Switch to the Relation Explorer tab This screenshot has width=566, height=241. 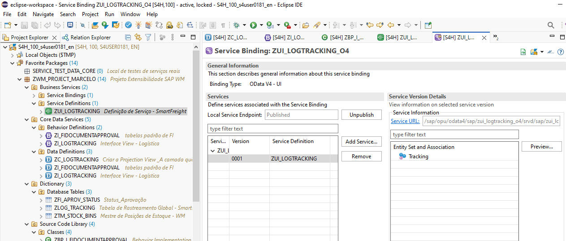[x=86, y=38]
